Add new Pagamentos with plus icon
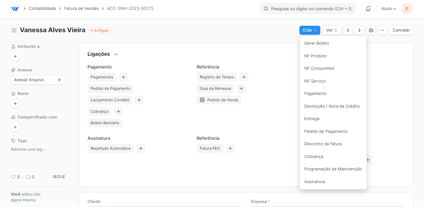 point(124,77)
